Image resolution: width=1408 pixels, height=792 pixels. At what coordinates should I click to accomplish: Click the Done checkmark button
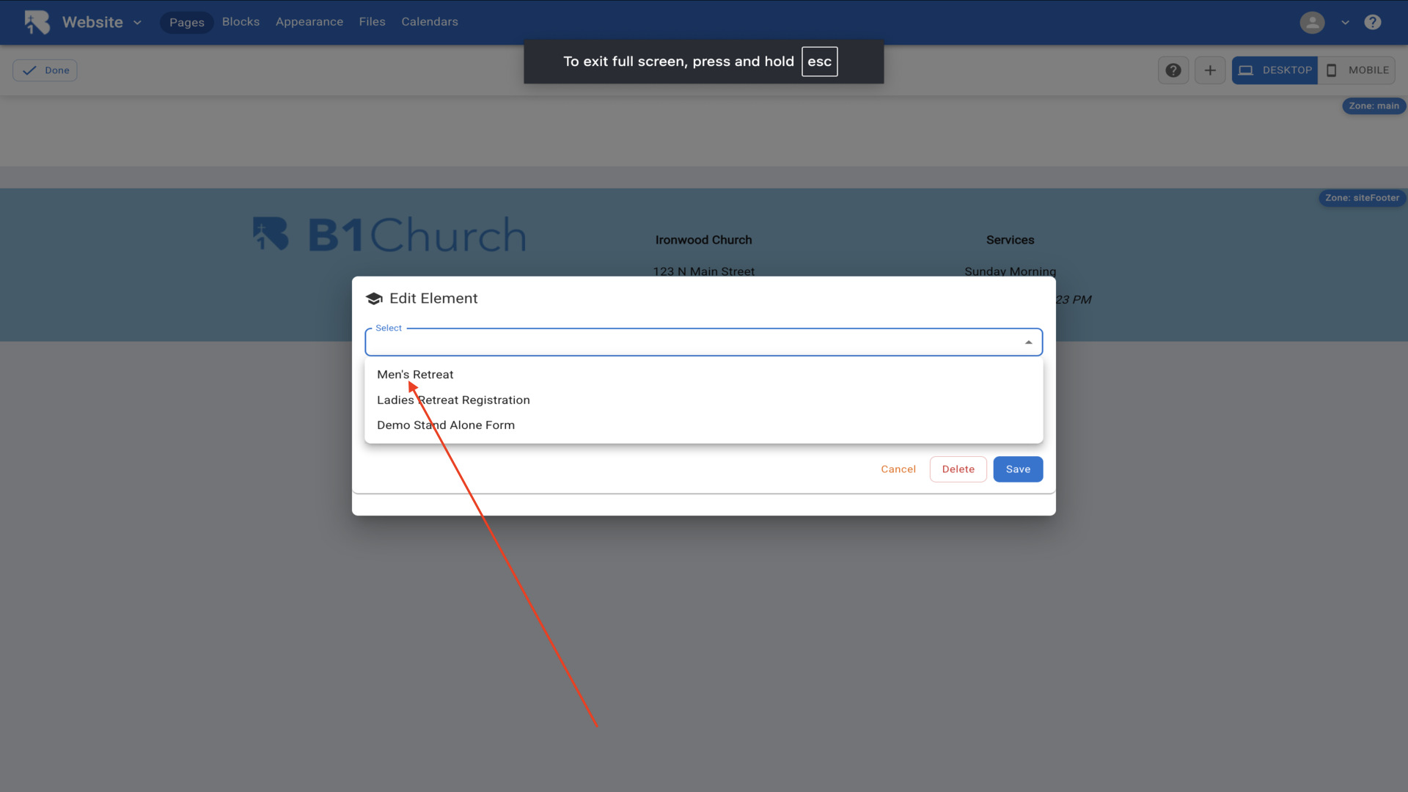[45, 70]
